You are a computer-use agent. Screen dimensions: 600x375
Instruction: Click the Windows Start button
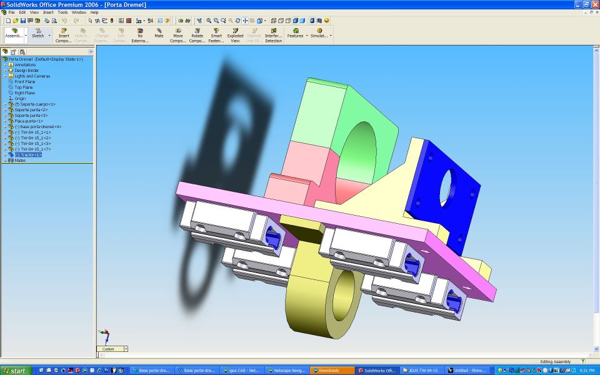pos(15,371)
